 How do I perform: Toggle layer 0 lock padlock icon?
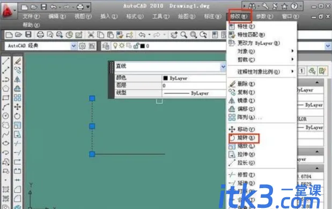pyautogui.click(x=136, y=46)
